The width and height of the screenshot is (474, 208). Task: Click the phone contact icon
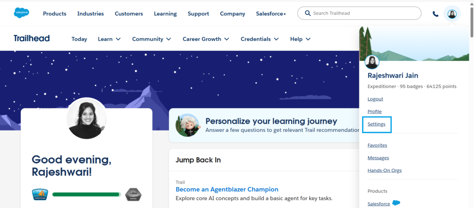click(436, 14)
